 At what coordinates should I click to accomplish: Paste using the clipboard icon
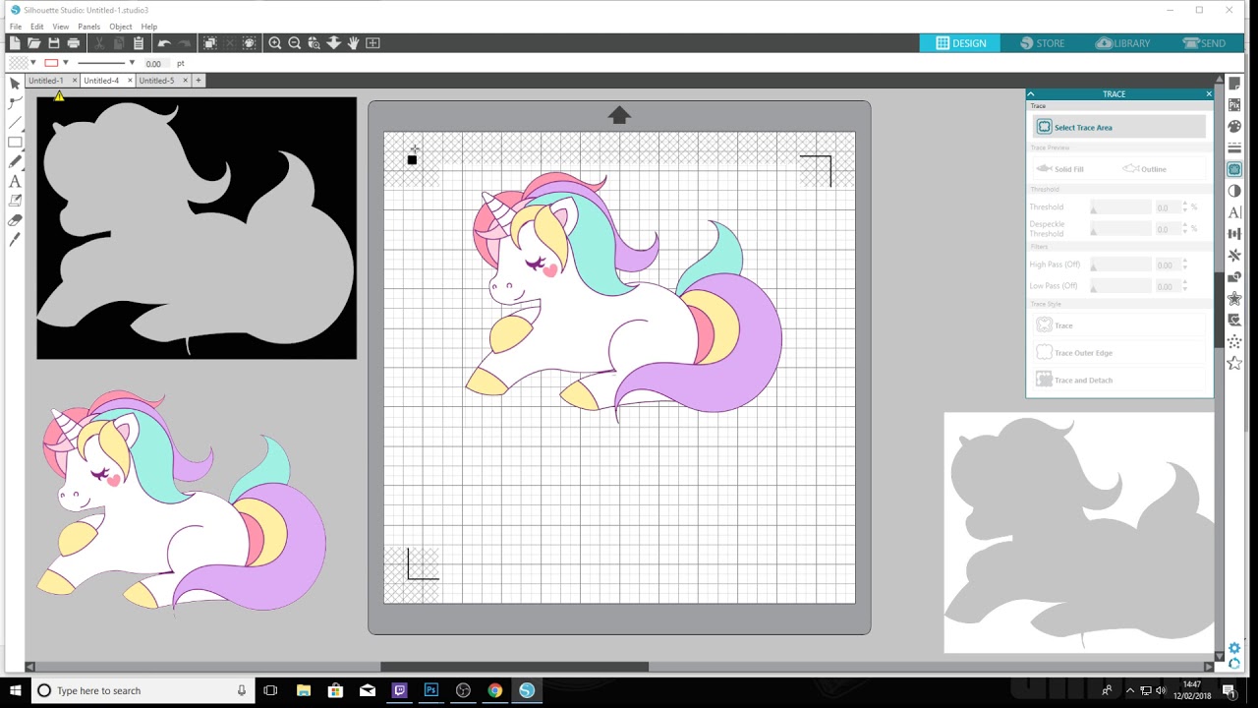pos(139,43)
